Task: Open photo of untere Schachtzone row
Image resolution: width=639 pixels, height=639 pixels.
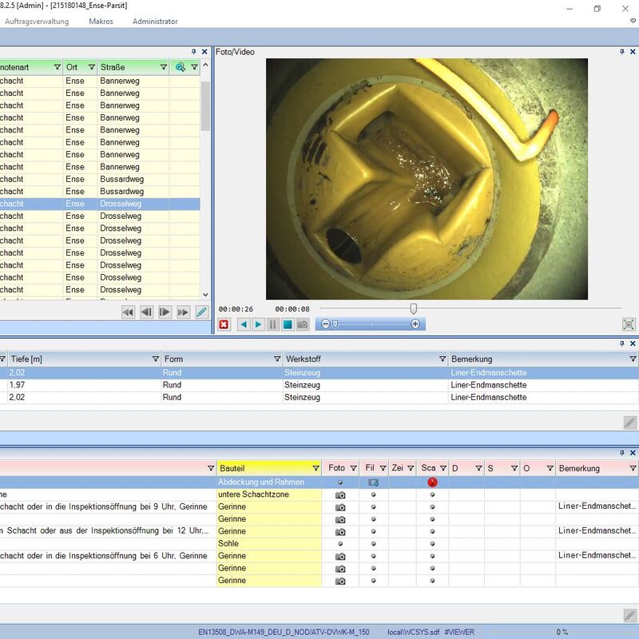Action: coord(340,495)
